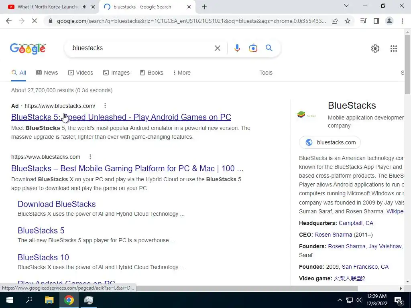Switch to the News tab
This screenshot has width=411, height=308.
(47, 73)
